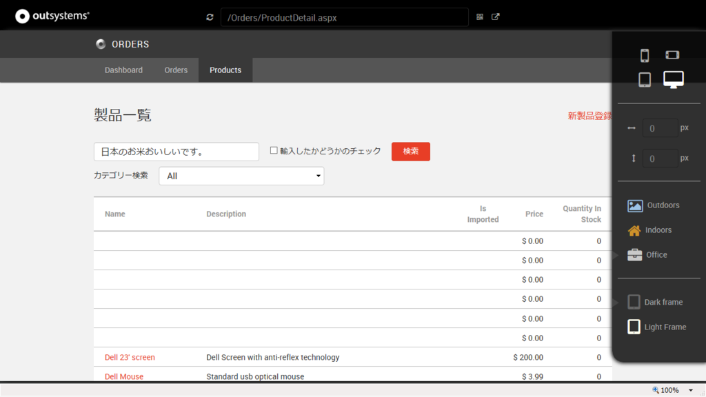Open the カテゴリー検索 All dropdown
This screenshot has width=706, height=397.
241,176
